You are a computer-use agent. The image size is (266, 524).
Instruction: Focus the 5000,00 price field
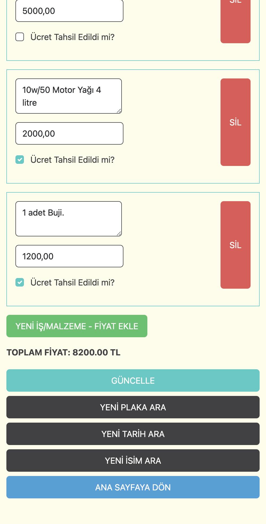69,11
